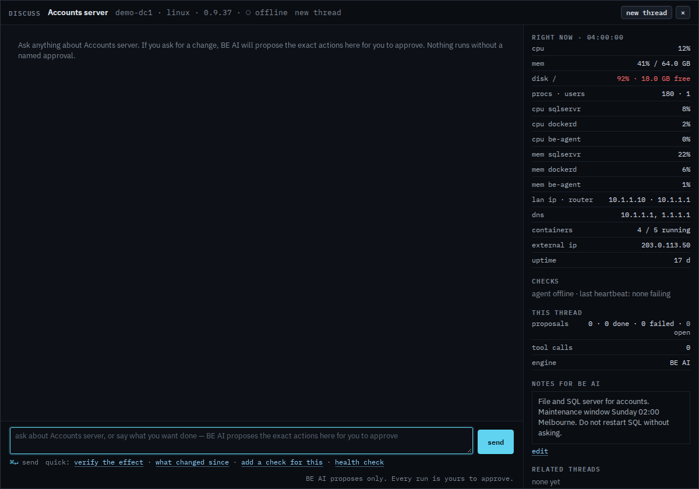
Task: Select the cpu 12% row
Action: pyautogui.click(x=611, y=48)
